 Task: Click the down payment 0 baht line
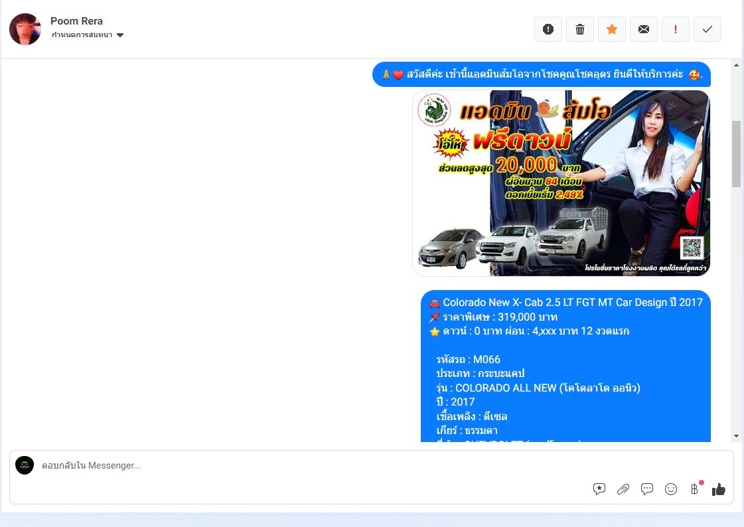[x=529, y=331]
